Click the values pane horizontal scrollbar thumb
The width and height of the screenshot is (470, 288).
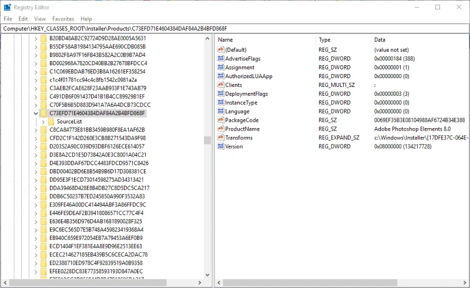pos(310,283)
